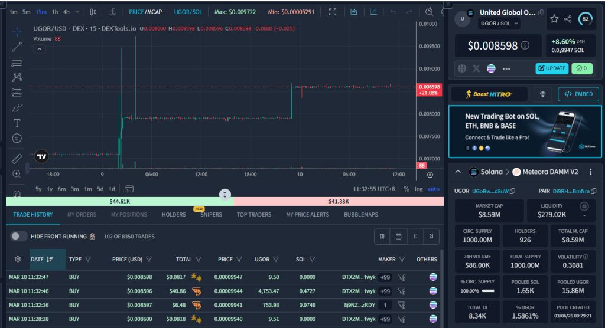The height and width of the screenshot is (328, 605).
Task: Select the 1m timeframe
Action: tap(14, 12)
